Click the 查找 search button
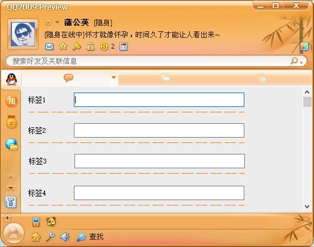Viewport: 314px width, 247px height. pyautogui.click(x=90, y=237)
